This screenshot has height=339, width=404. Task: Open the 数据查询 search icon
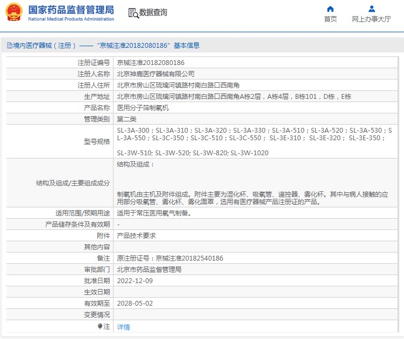pyautogui.click(x=133, y=13)
